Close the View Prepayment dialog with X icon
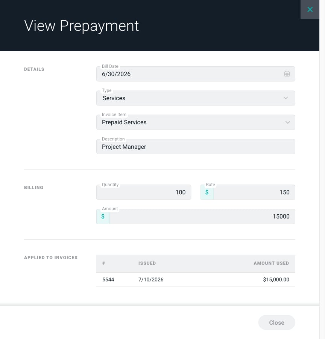The image size is (325, 339). 310,9
